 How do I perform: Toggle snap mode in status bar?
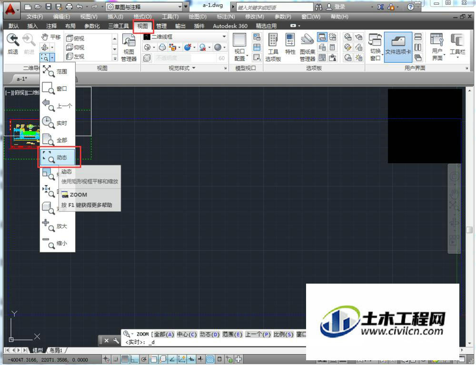pyautogui.click(x=115, y=359)
